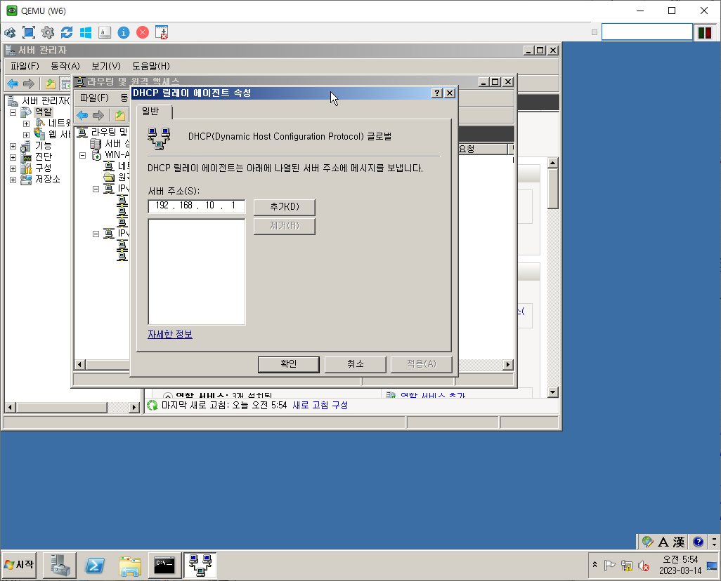Open 파일(F) menu in Server Manager

(25, 66)
